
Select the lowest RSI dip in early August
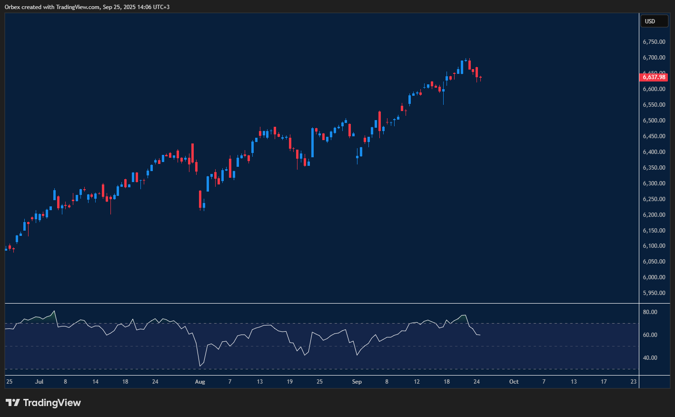(x=200, y=366)
